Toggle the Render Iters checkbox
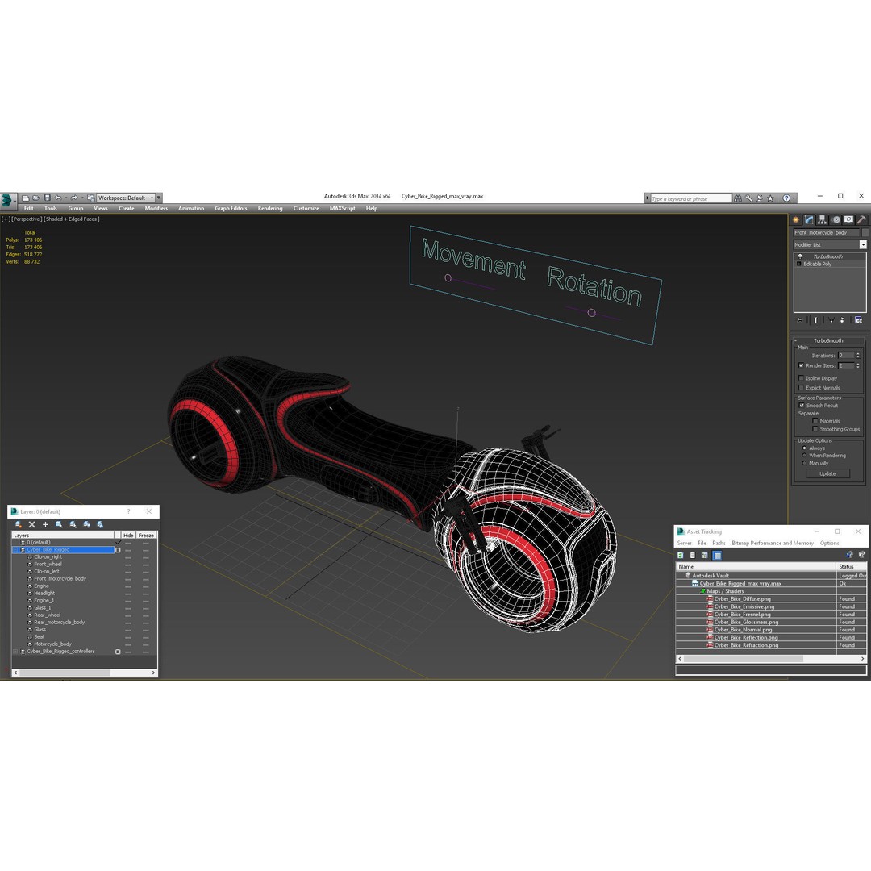 801,365
